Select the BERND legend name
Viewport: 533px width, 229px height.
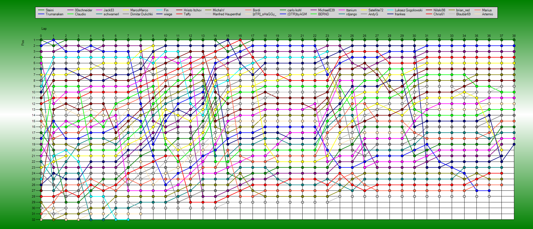point(324,14)
